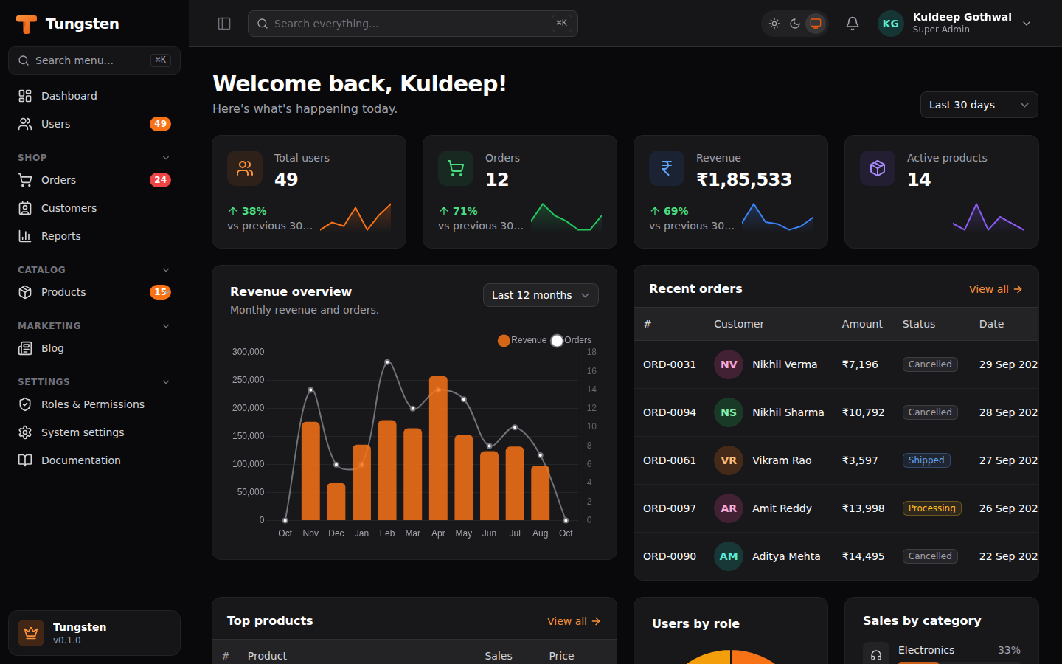The image size is (1062, 664).
Task: Click the Active products box icon
Action: coord(878,168)
